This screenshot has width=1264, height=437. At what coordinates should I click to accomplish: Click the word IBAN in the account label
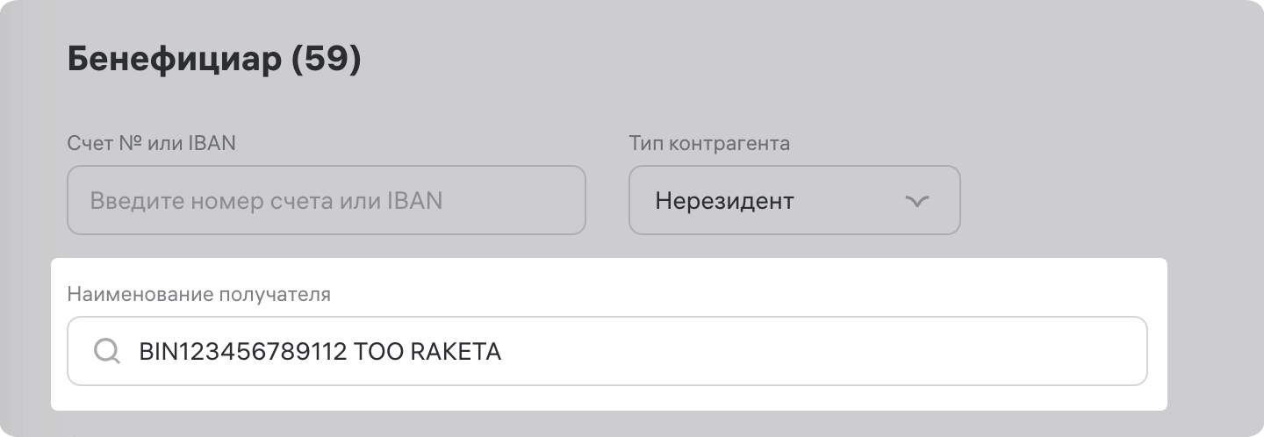(212, 143)
